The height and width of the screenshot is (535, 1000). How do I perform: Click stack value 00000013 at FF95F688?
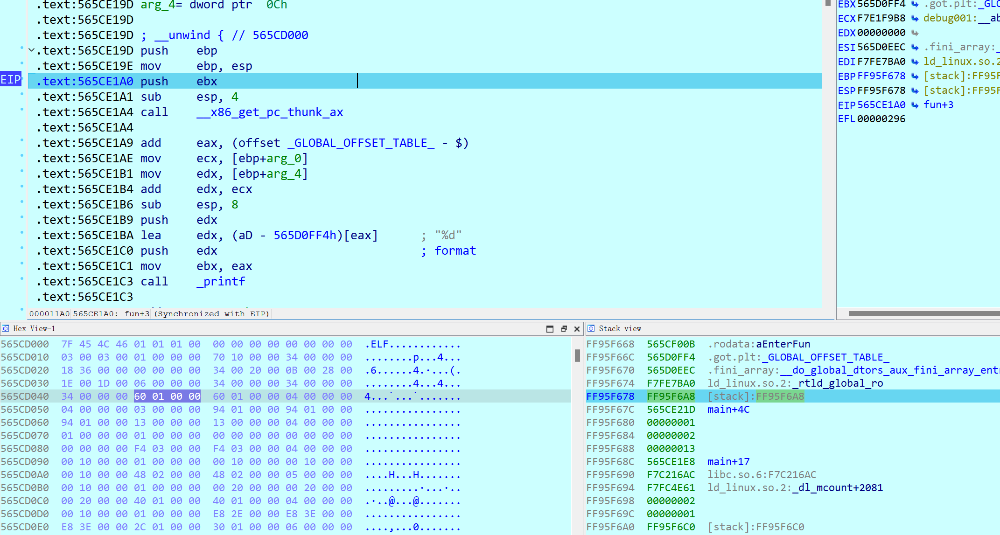tap(671, 449)
